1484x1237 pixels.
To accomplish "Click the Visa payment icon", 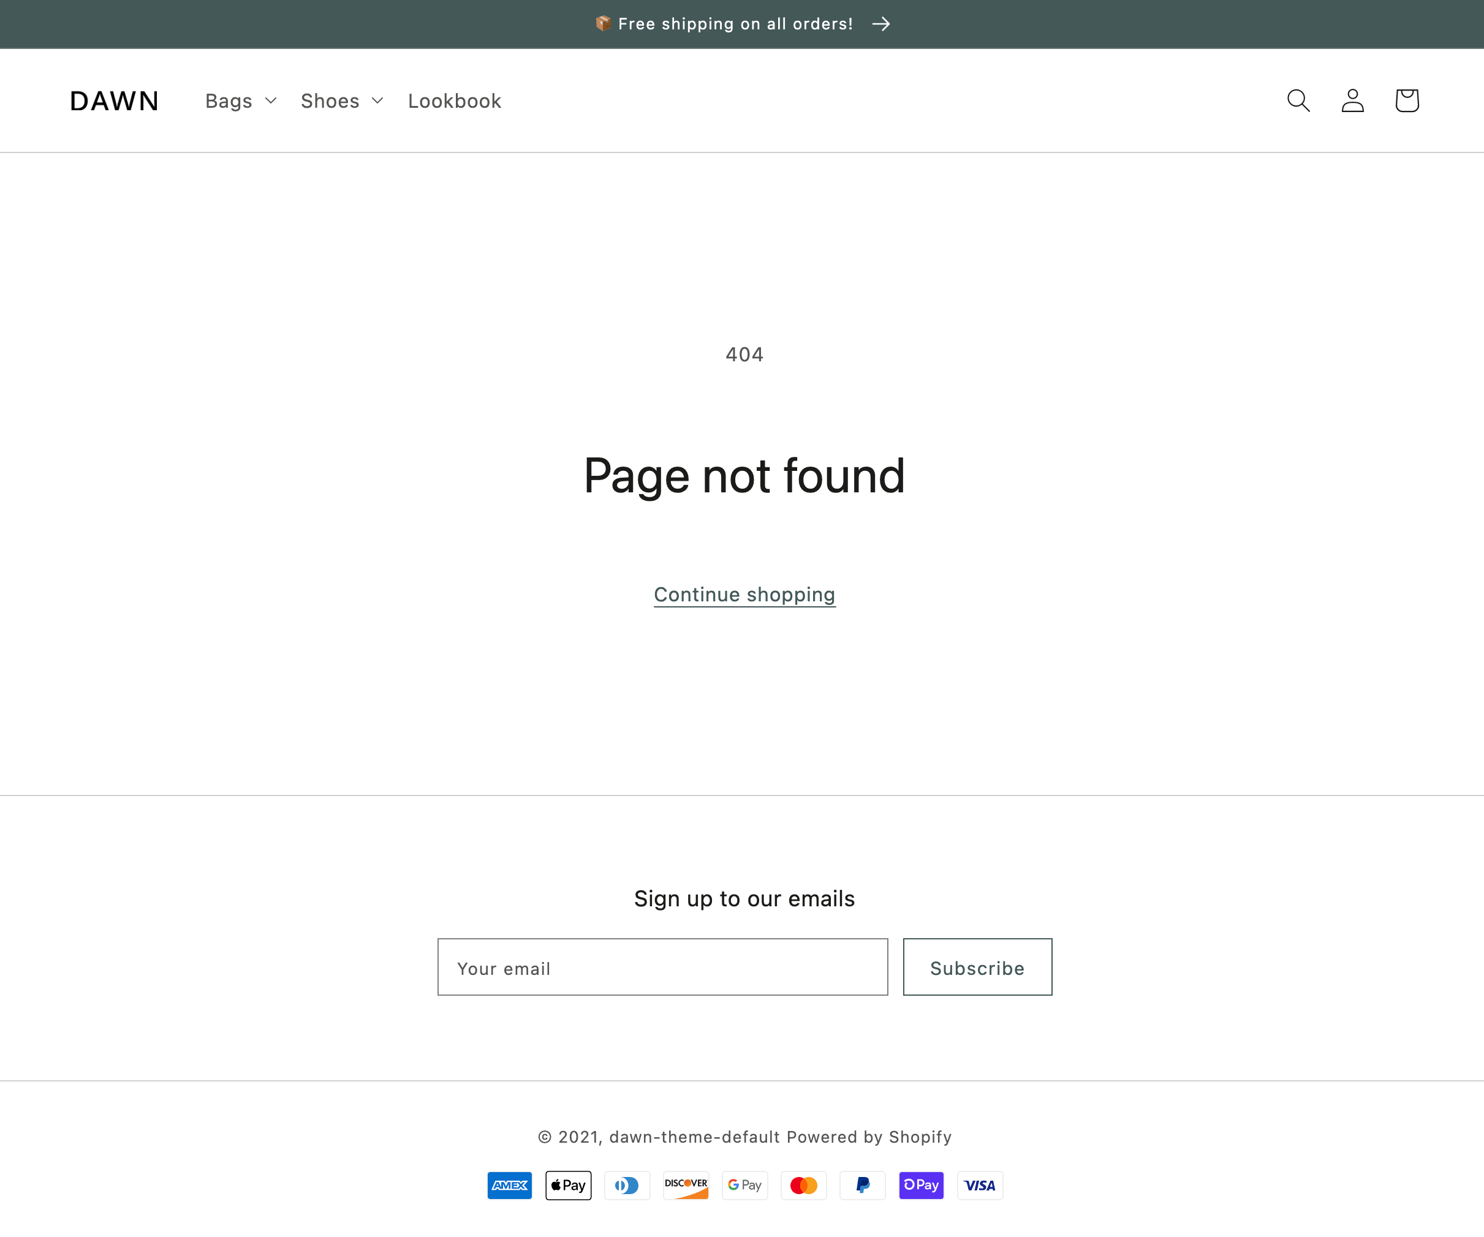I will point(980,1185).
